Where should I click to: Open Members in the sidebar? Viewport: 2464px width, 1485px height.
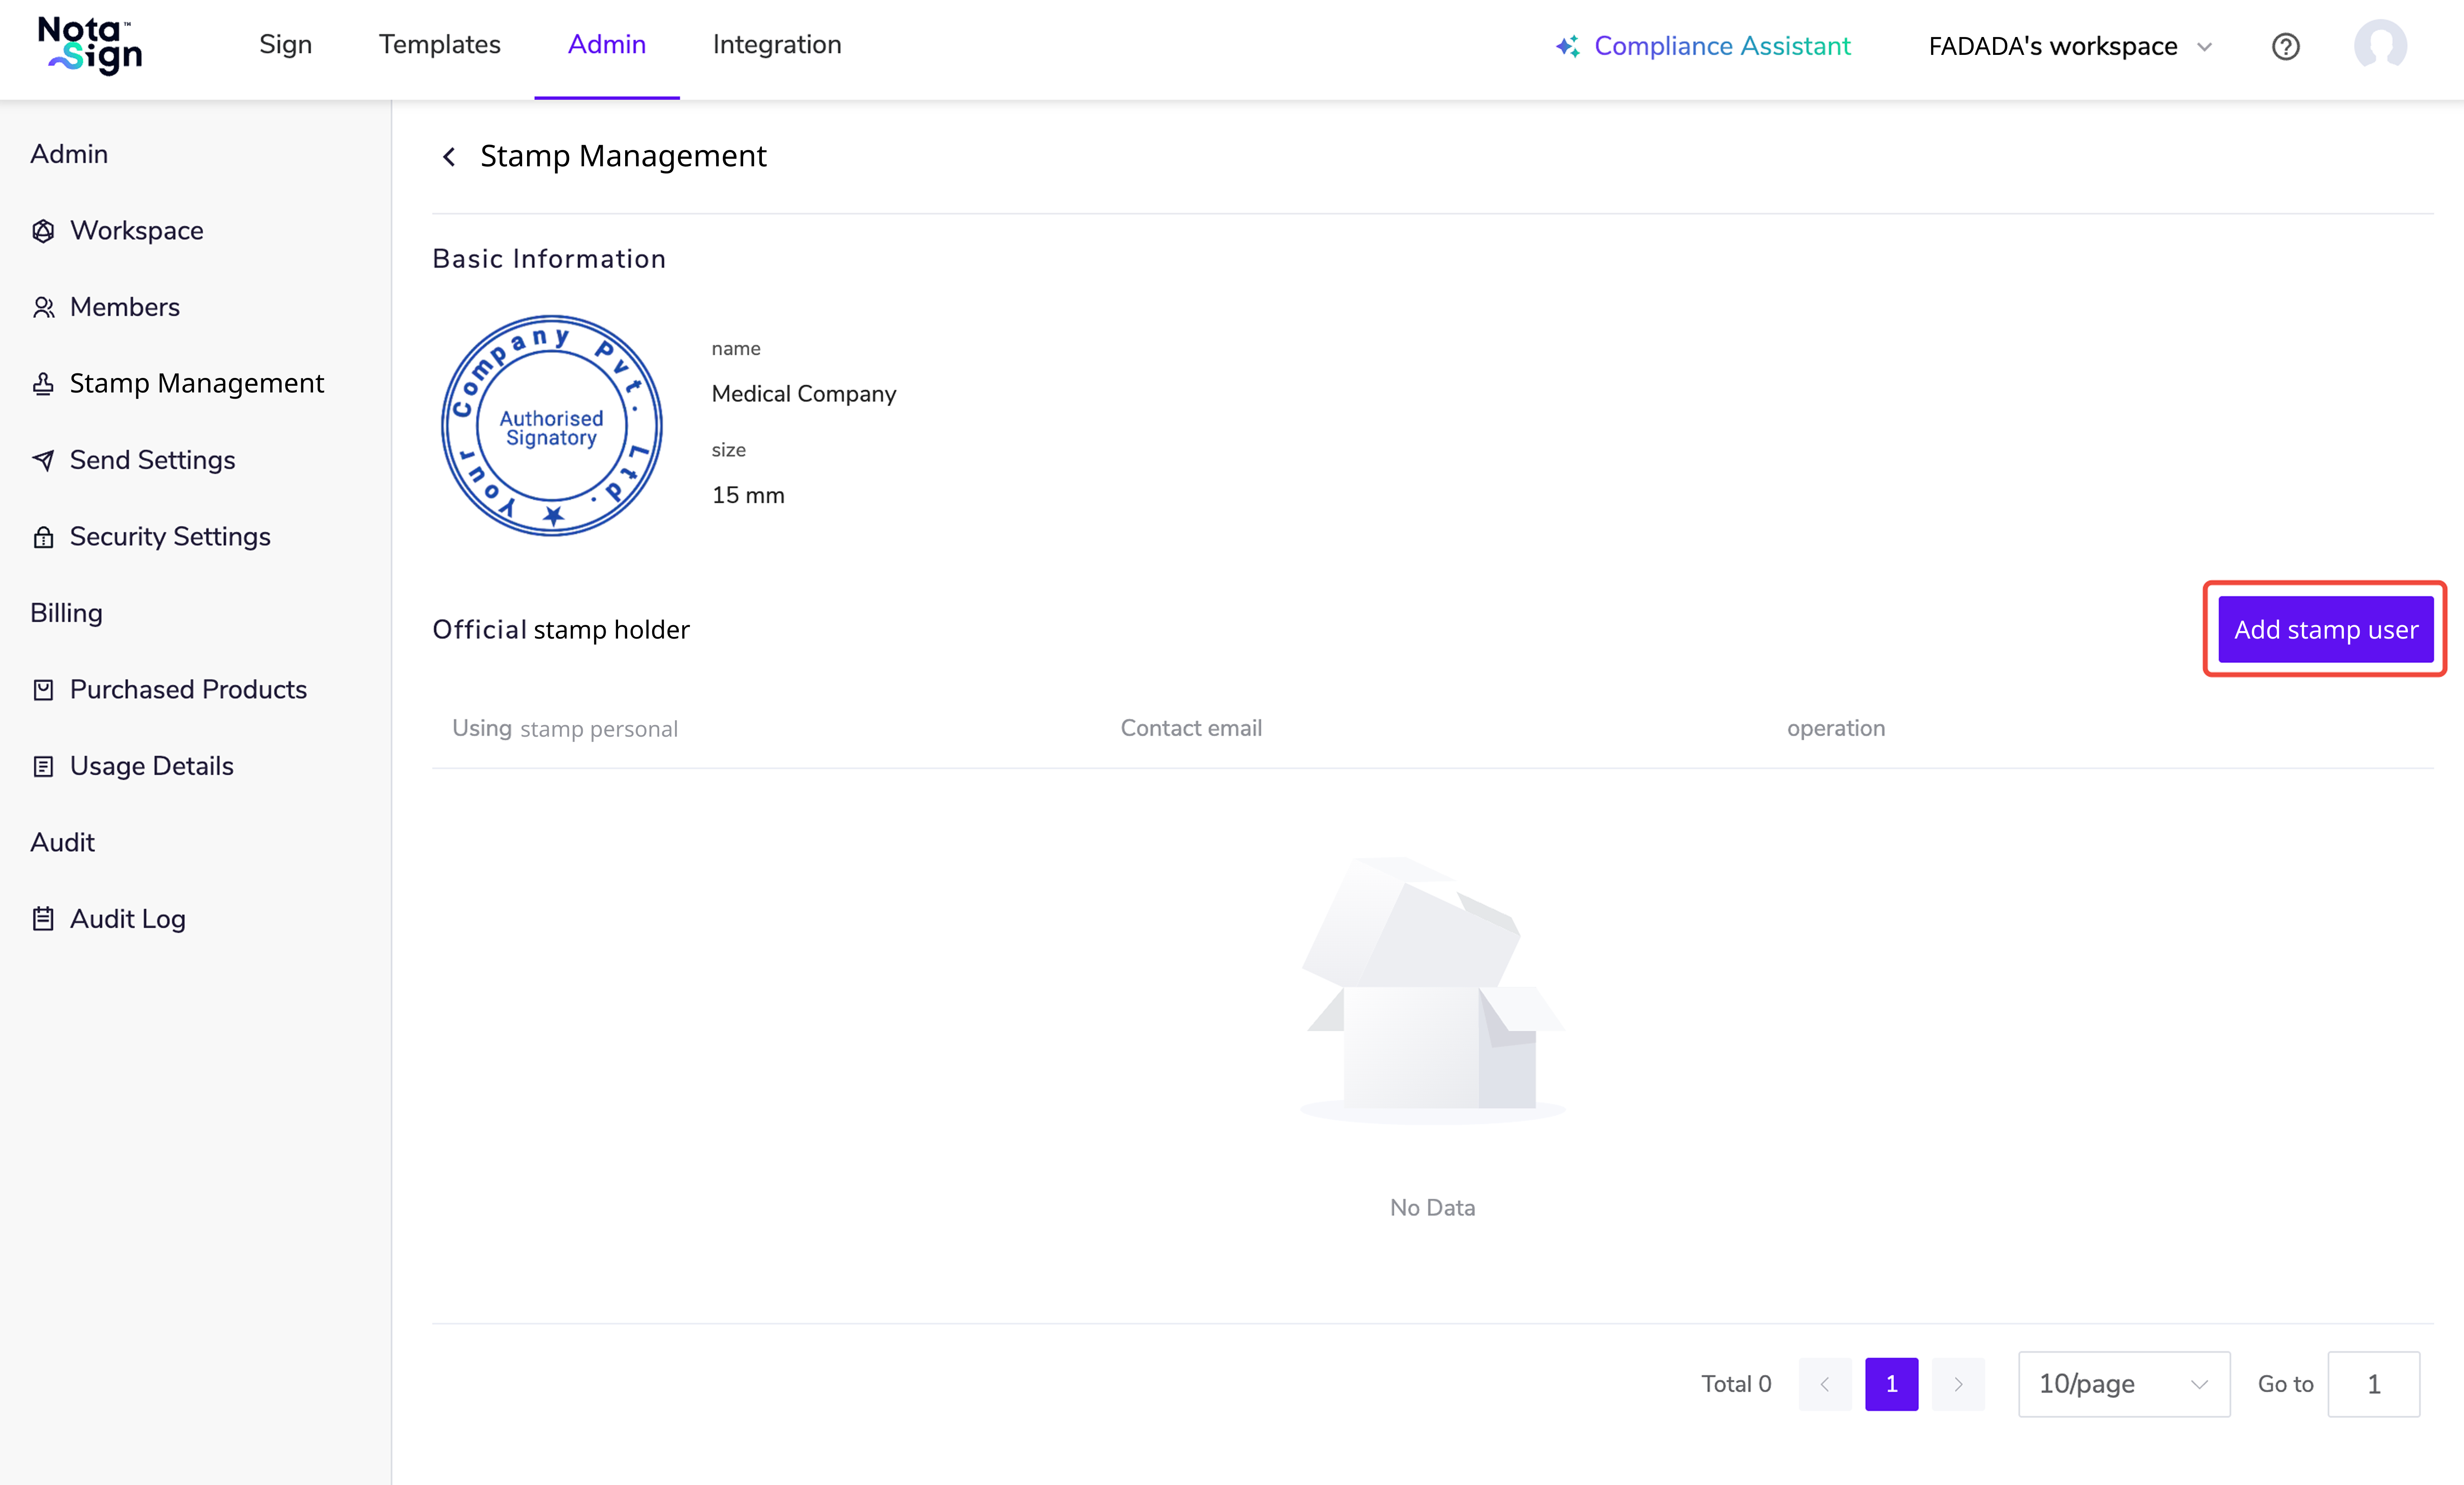124,307
